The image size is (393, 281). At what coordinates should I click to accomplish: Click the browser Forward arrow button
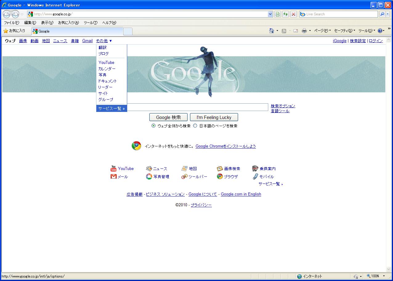click(x=15, y=14)
